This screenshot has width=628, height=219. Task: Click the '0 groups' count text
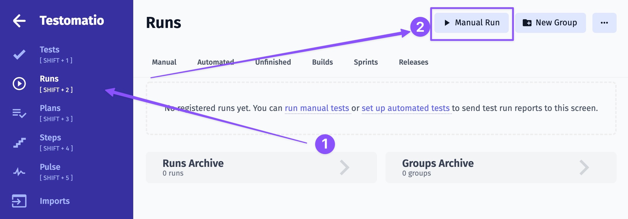[417, 173]
